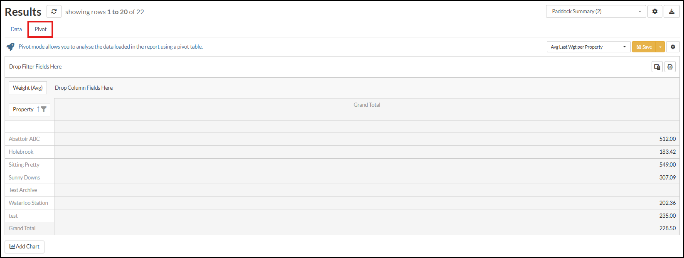
Task: Open the Paddock Summary (2) dropdown
Action: click(596, 12)
